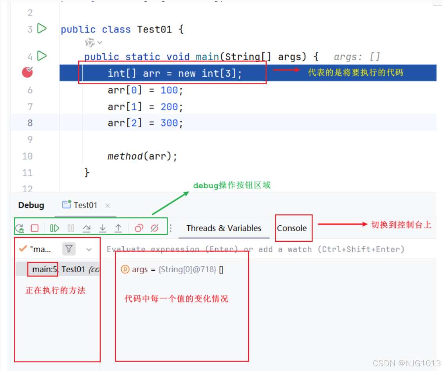Switch to the Console tab
Viewport: 442px width, 371px height.
pos(293,228)
